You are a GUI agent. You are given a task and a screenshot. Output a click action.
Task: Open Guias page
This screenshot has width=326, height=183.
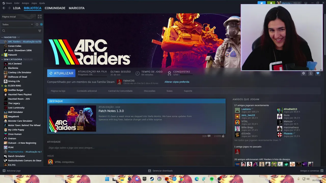click(170, 91)
